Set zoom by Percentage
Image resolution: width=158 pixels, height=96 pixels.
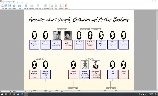(61, 7)
